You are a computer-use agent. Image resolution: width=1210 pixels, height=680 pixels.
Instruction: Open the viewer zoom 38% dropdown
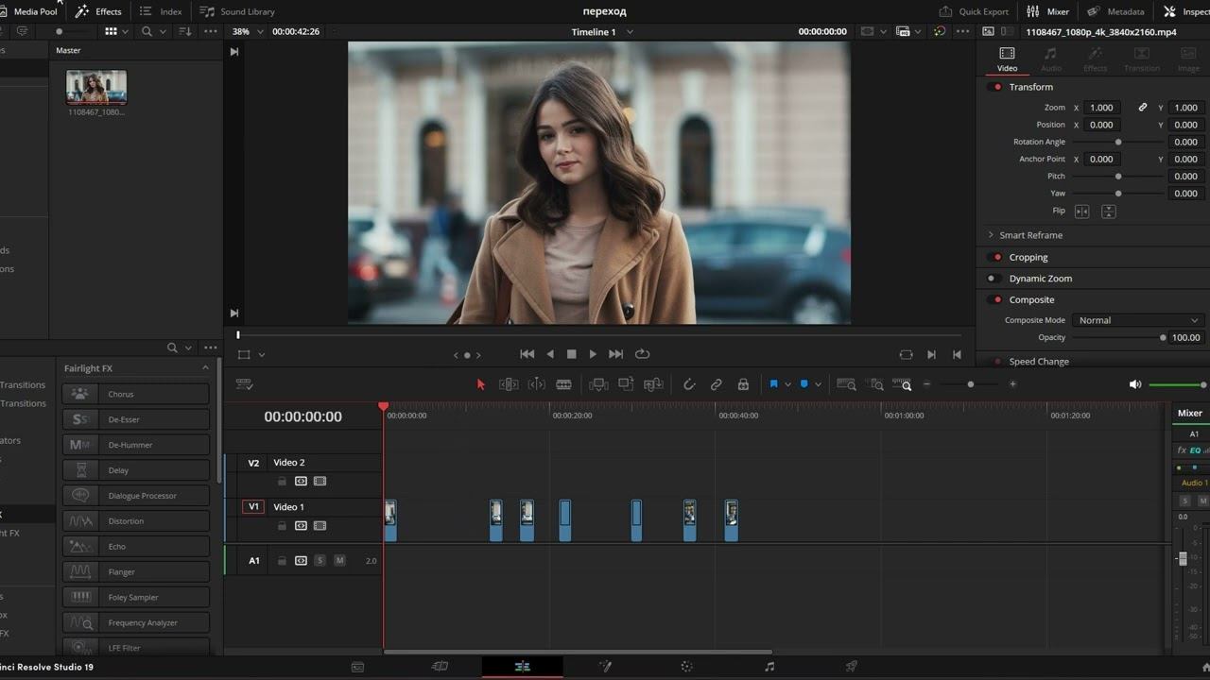(247, 31)
